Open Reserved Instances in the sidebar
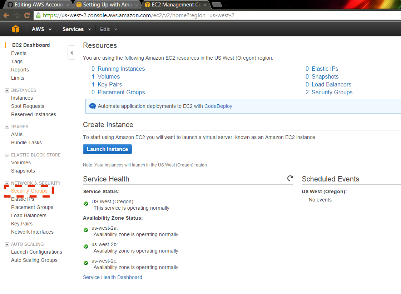Screen dimensions: 401x294 pos(34,114)
